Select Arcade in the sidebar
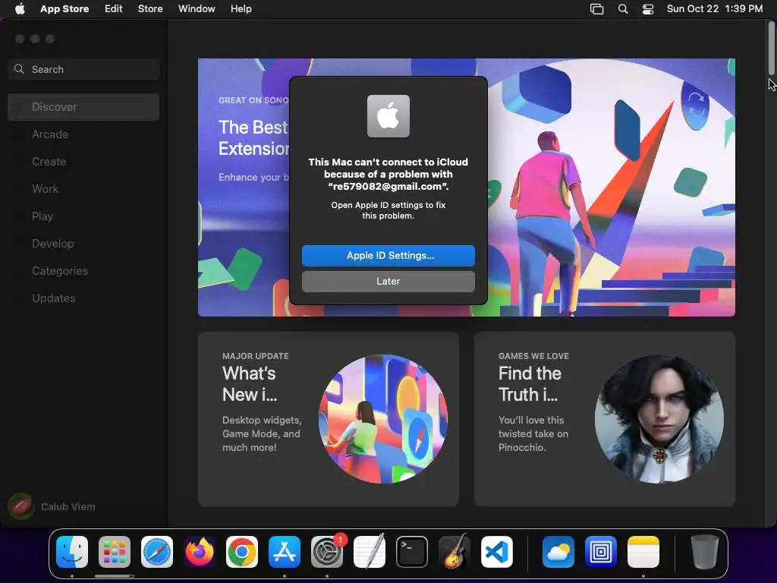 83,134
